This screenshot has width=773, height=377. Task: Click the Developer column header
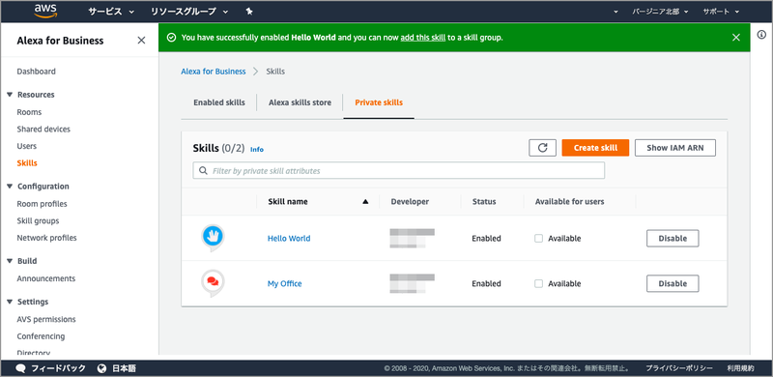pos(410,201)
